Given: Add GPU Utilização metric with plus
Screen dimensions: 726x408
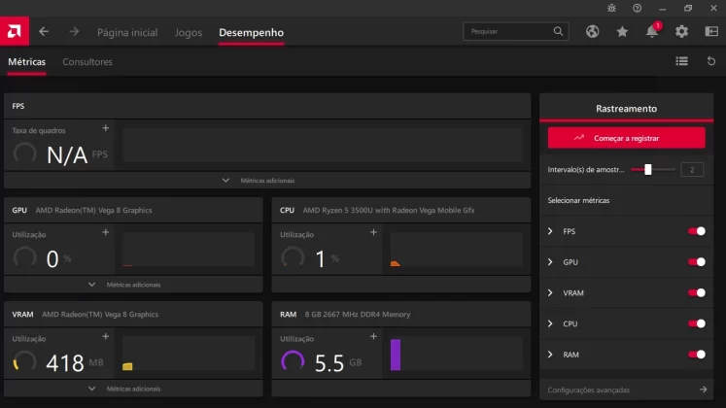Looking at the screenshot, I should [x=106, y=232].
